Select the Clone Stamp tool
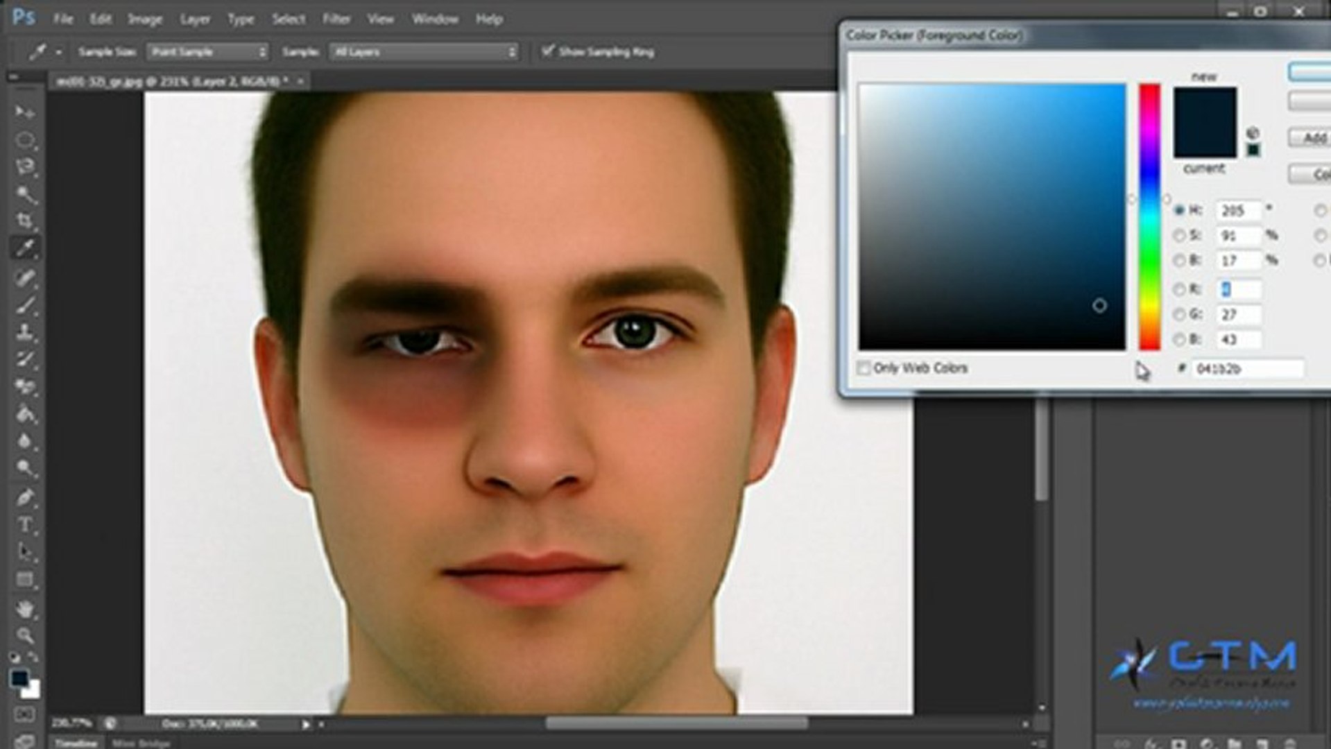Viewport: 1331px width, 749px height. pyautogui.click(x=25, y=332)
